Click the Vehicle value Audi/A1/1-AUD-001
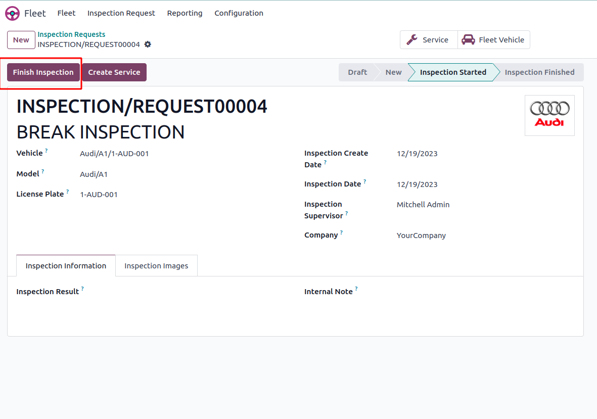The width and height of the screenshot is (597, 419). click(114, 154)
